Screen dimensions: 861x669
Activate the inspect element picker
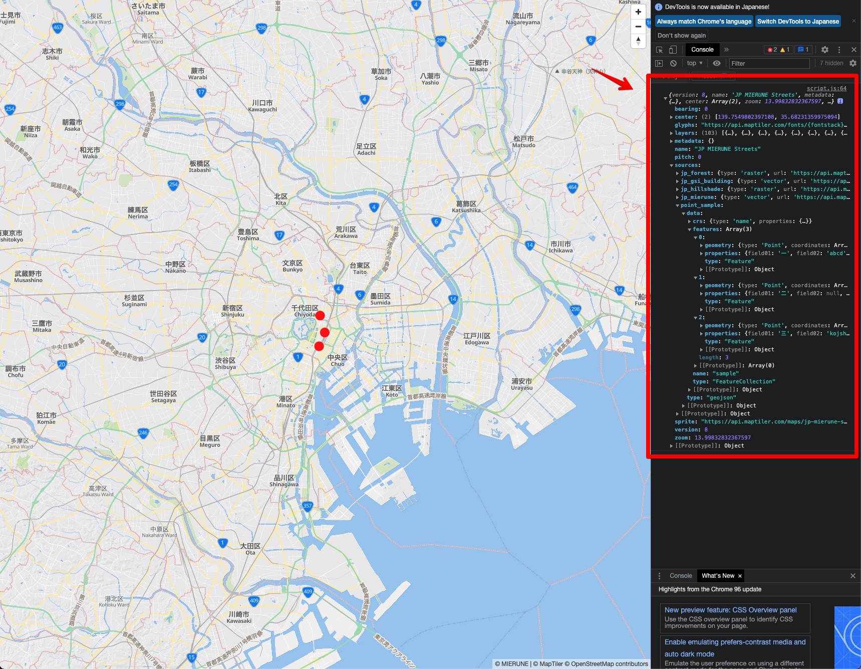point(659,50)
